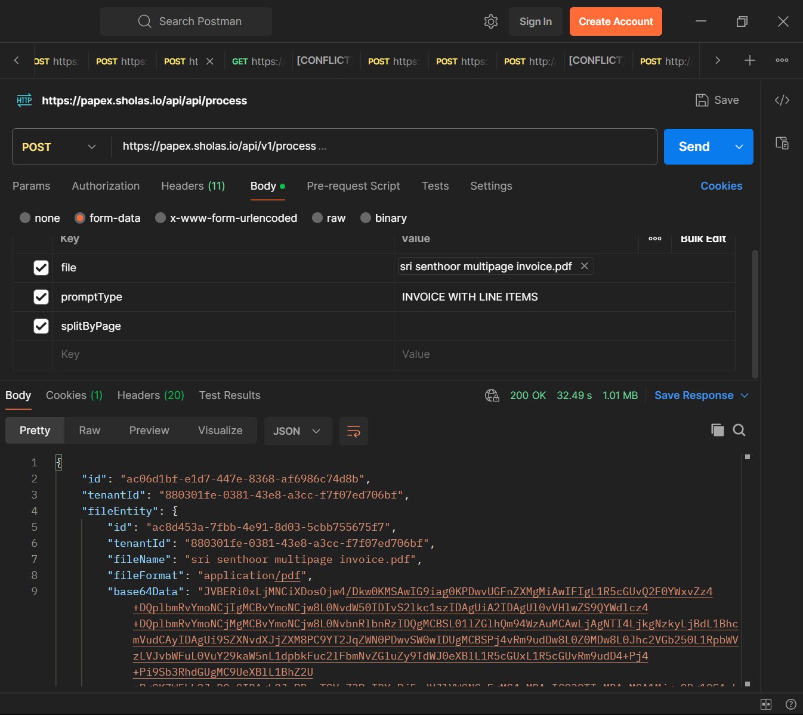Click the INVOICE WITH LINE ITEMS value

click(x=470, y=297)
